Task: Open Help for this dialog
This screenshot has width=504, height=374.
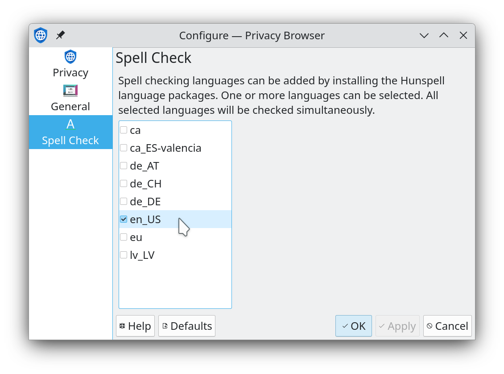Action: (135, 326)
